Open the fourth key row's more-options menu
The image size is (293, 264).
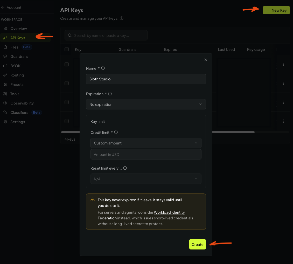coord(283,121)
